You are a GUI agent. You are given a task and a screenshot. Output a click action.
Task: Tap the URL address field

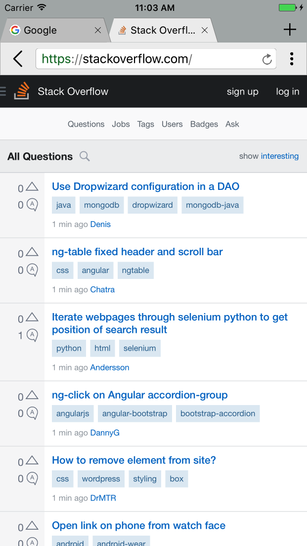pos(148,59)
